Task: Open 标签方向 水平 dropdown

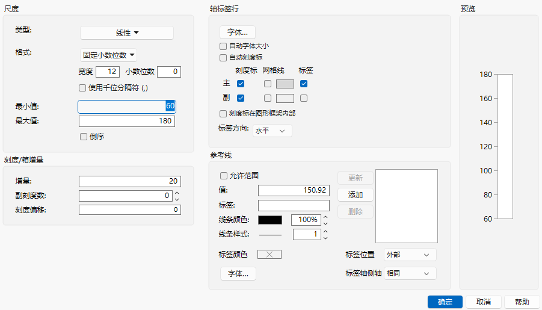Action: coord(273,131)
